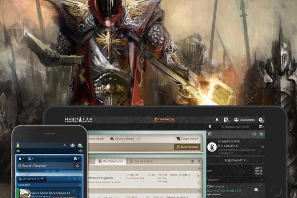This screenshot has width=297, height=198.
Task: Toggle Tactical Mode on the tablet
Action: 96,139
